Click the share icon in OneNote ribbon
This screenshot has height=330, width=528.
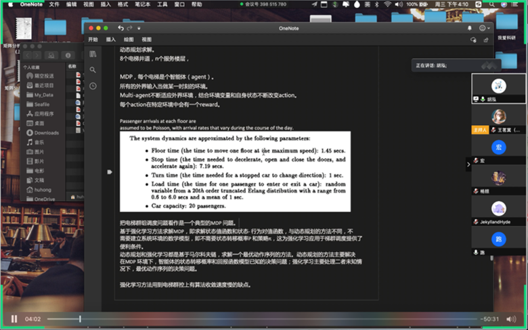click(486, 40)
